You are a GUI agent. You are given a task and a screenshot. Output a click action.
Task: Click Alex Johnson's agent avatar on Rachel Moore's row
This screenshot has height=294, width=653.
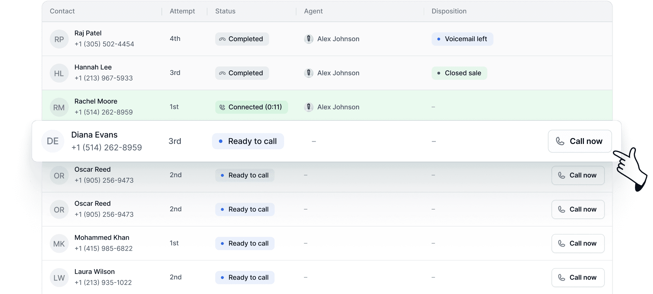pos(309,107)
